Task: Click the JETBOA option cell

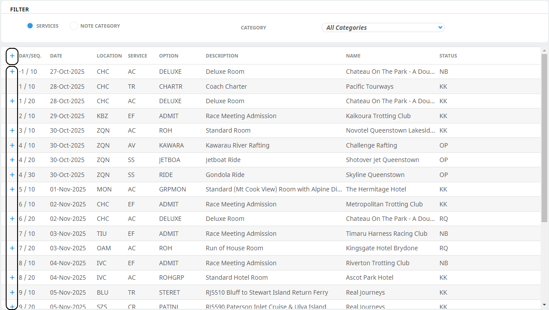Action: coord(170,160)
